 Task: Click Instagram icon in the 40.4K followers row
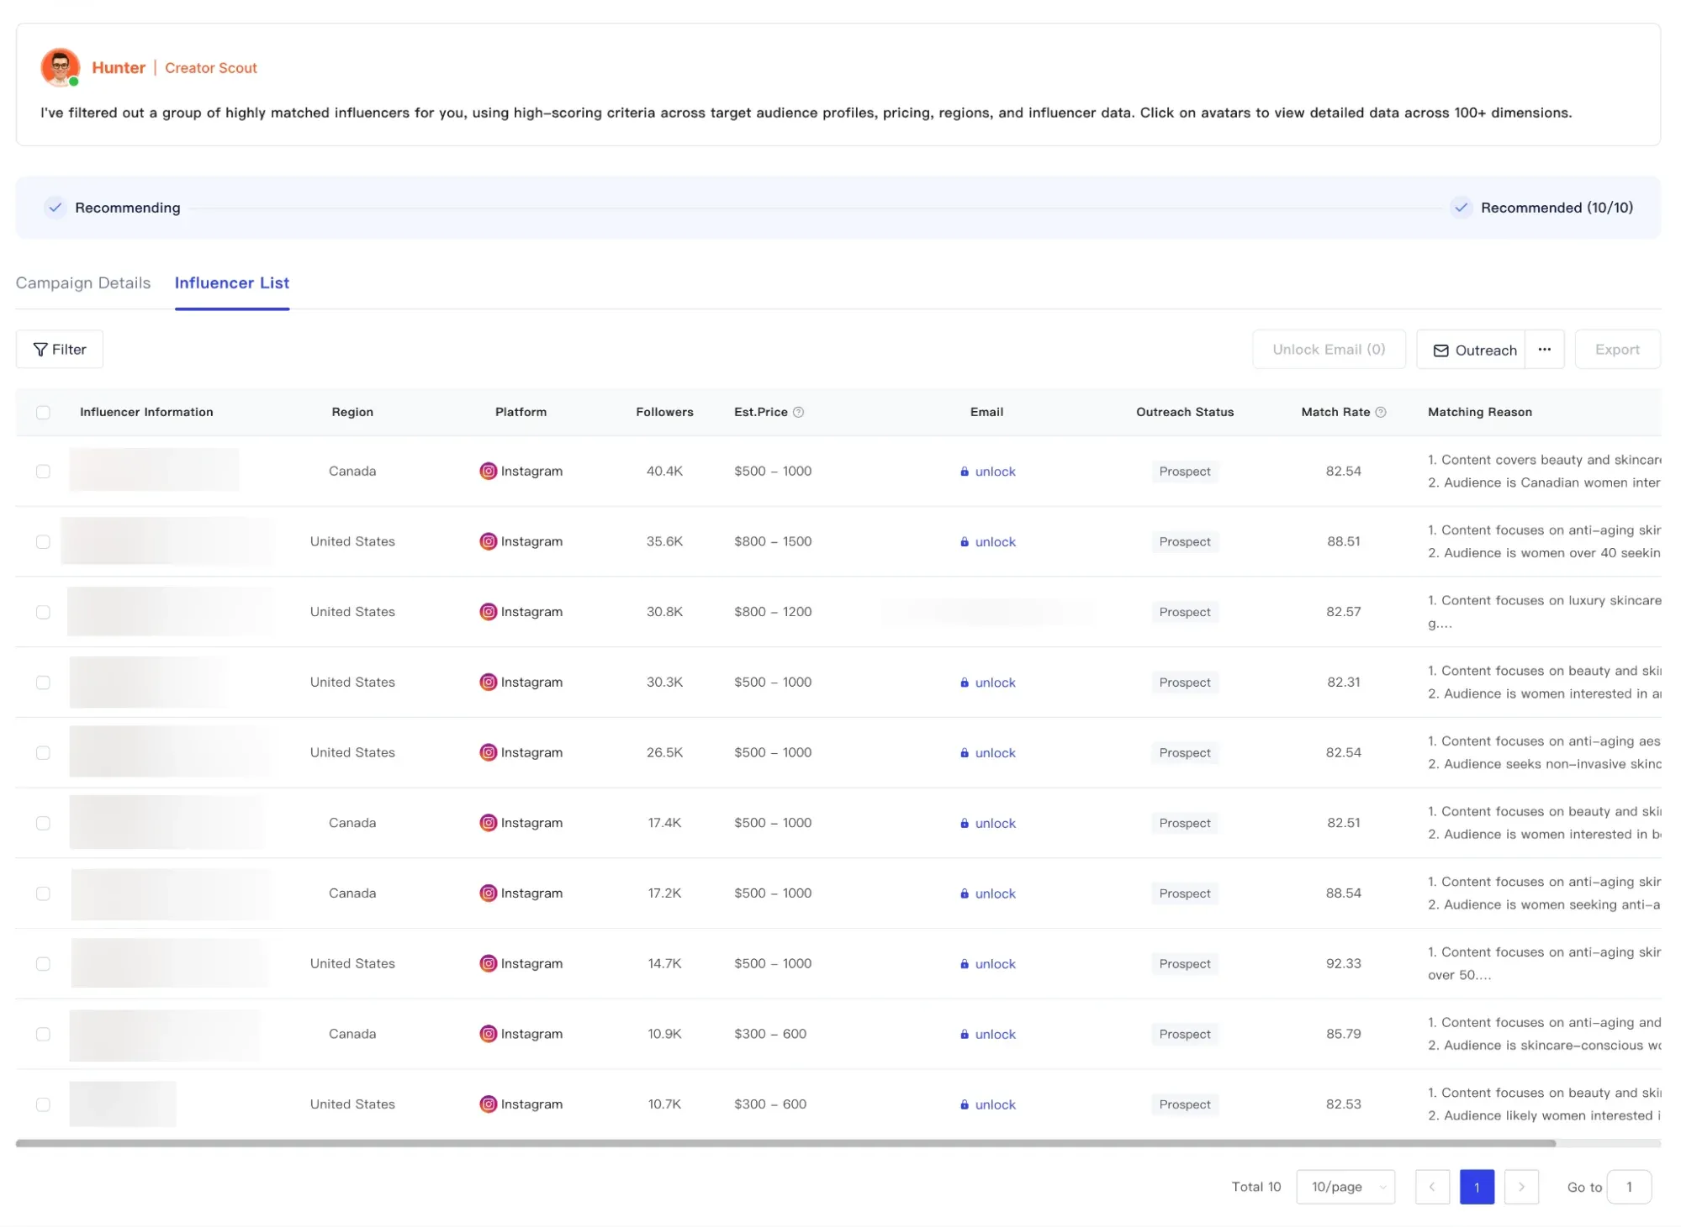pyautogui.click(x=488, y=471)
